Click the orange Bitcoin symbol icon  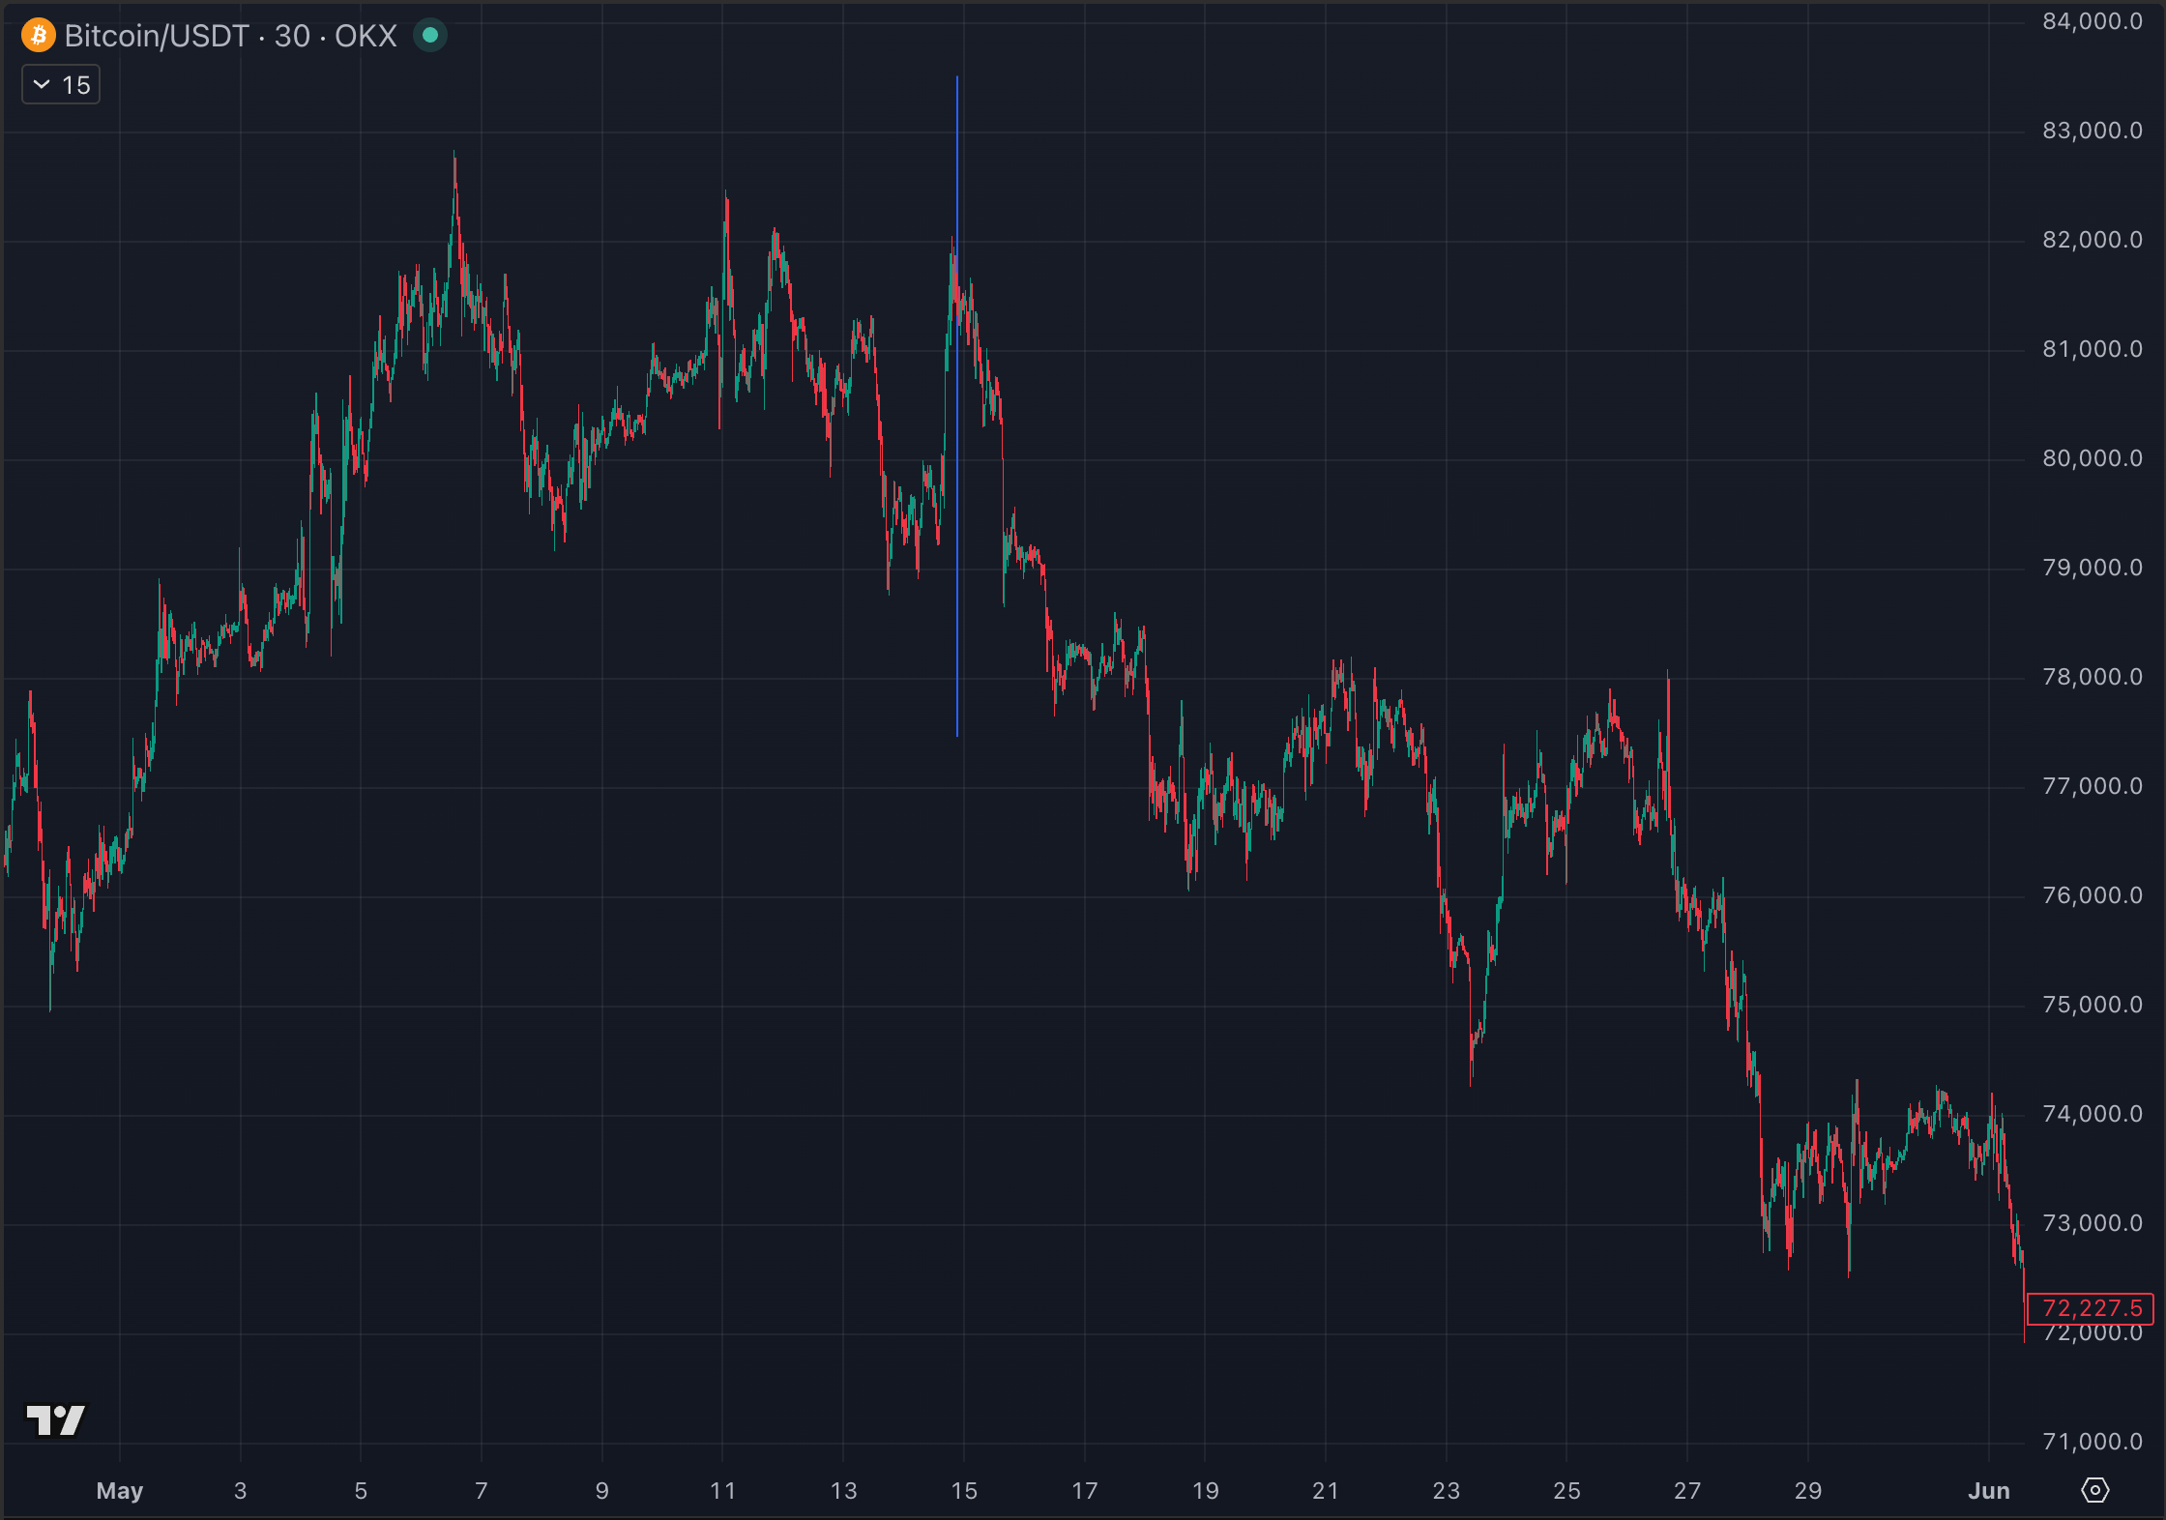coord(39,36)
